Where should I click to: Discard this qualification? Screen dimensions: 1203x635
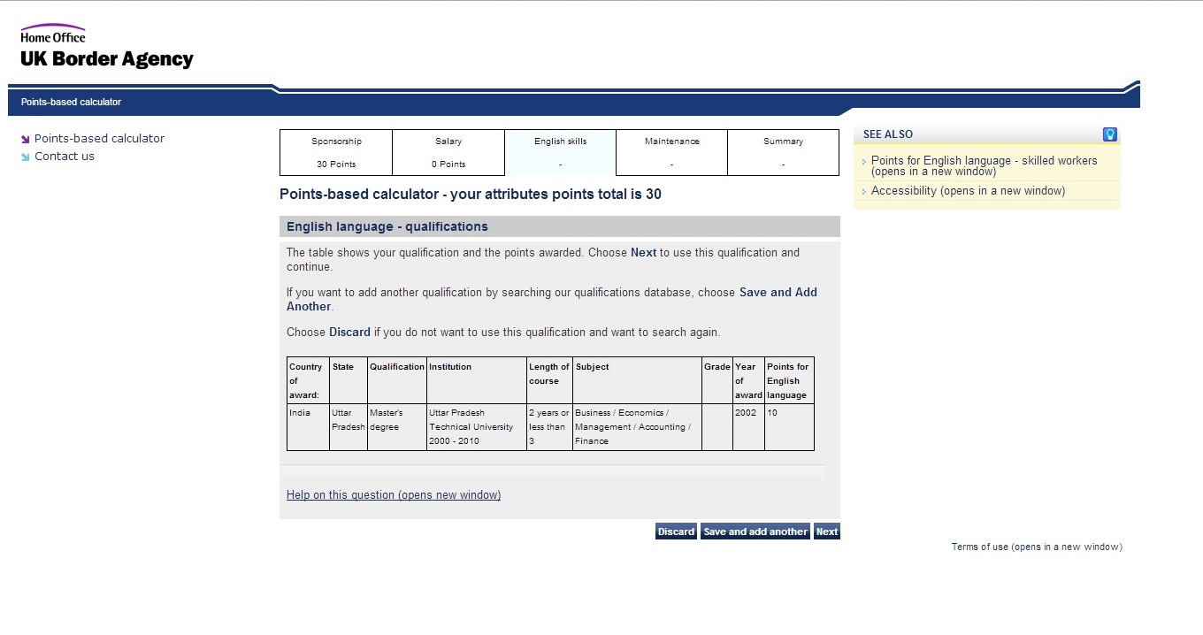[x=676, y=531]
